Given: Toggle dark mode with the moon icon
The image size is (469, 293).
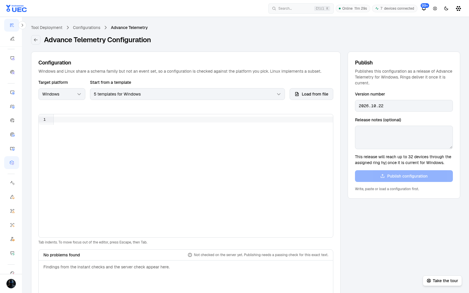Looking at the screenshot, I should (x=446, y=8).
